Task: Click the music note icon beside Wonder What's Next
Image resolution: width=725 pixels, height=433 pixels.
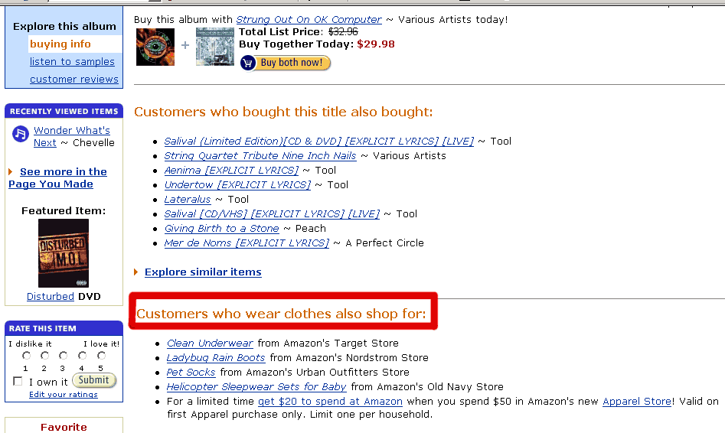Action: point(21,134)
